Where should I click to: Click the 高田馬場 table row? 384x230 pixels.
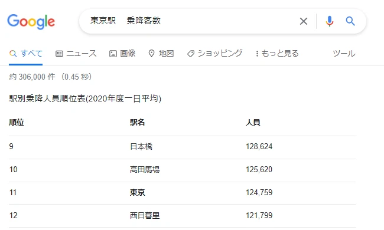182,169
